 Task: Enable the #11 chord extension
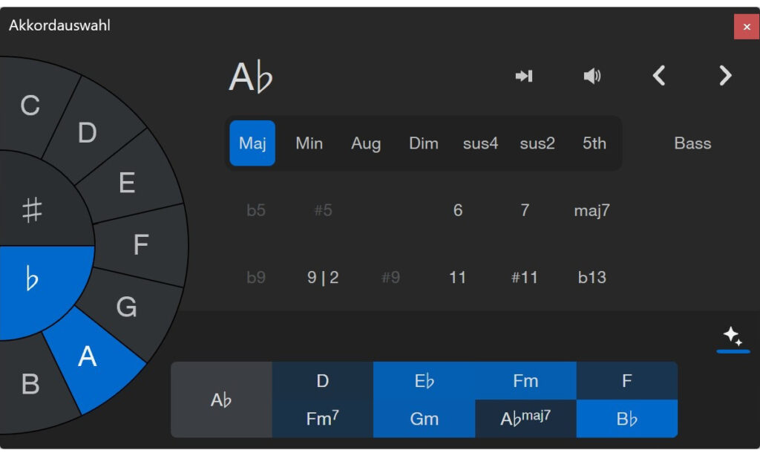click(525, 277)
